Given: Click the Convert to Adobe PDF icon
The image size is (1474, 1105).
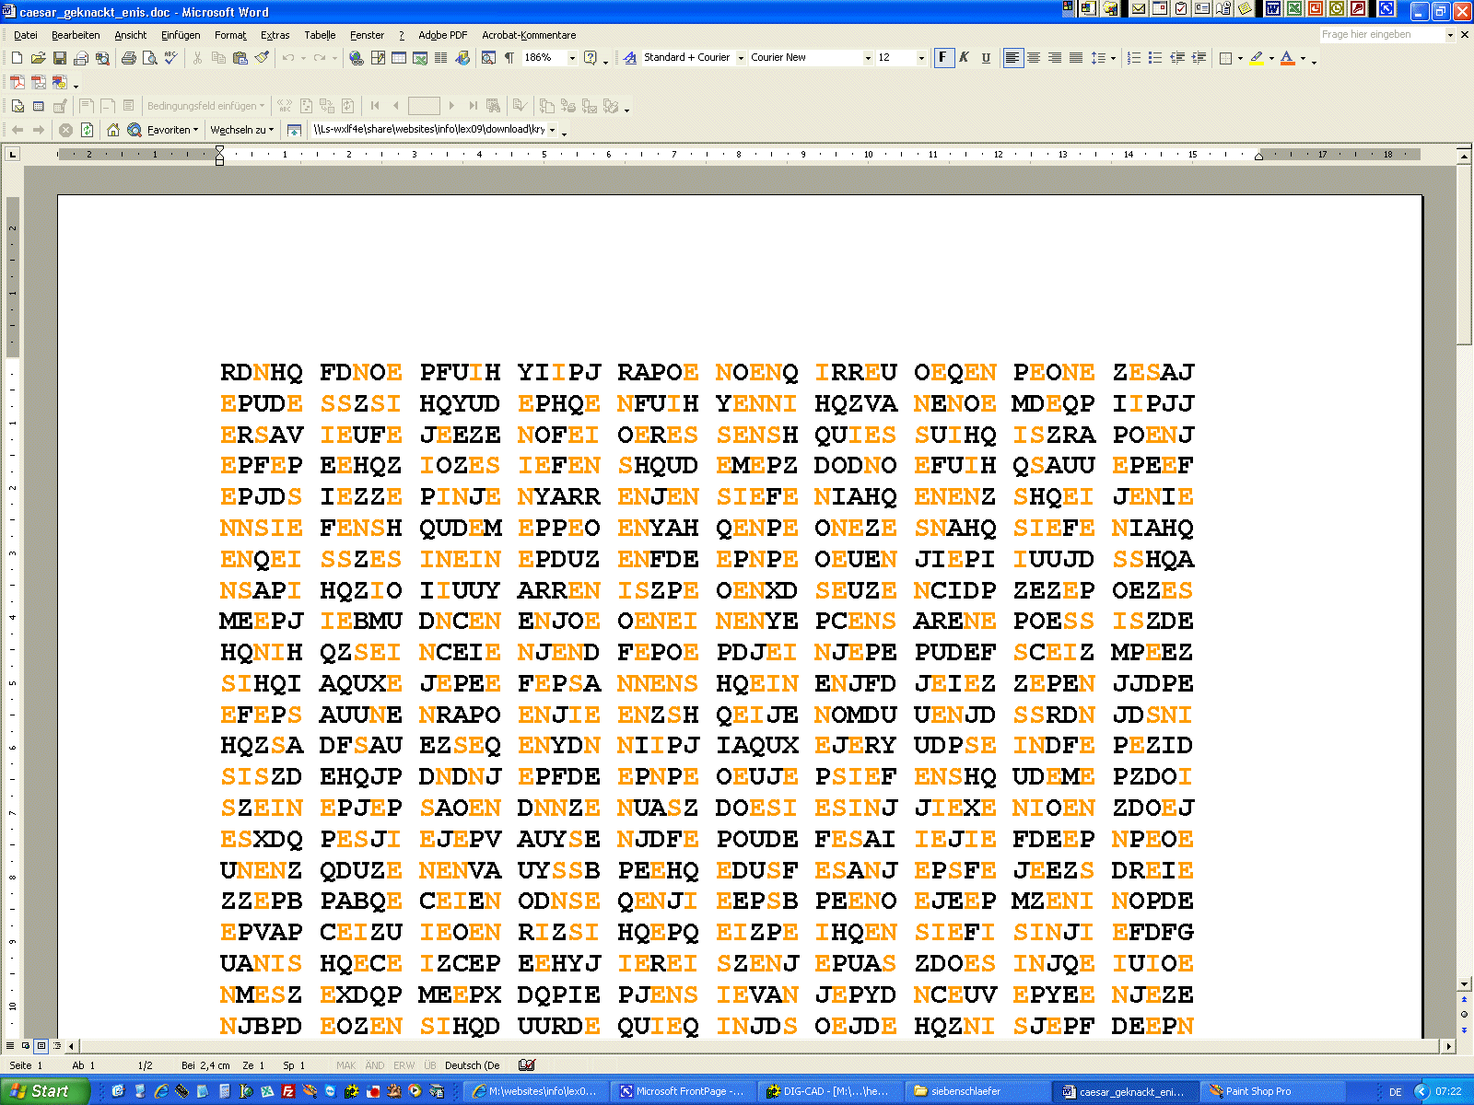Looking at the screenshot, I should [x=17, y=82].
